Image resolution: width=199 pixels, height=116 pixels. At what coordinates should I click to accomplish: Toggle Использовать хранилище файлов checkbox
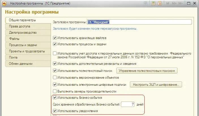click(x=55, y=38)
